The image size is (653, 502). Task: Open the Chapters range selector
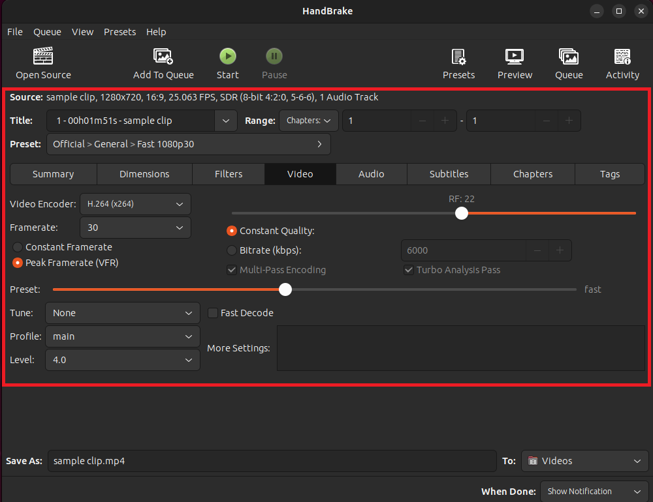[x=308, y=120]
